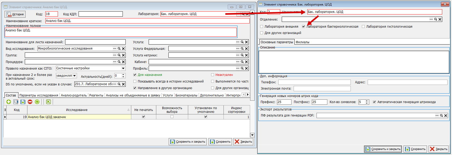
Task: Clear the Группа field
Action: (123, 55)
